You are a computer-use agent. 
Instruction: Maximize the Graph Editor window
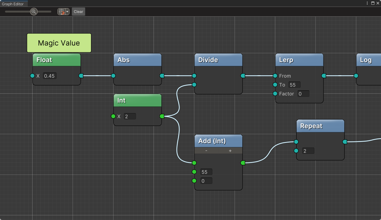(373, 3)
